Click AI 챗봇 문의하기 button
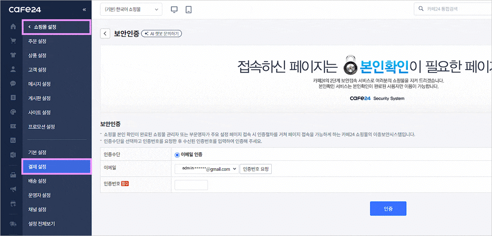This screenshot has width=492, height=236. coord(161,34)
